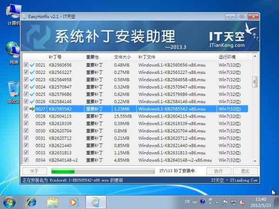The width and height of the screenshot is (279, 209).
Task: Click file name Windows6.1-KB2620712-x86.msu
Action: point(172,138)
